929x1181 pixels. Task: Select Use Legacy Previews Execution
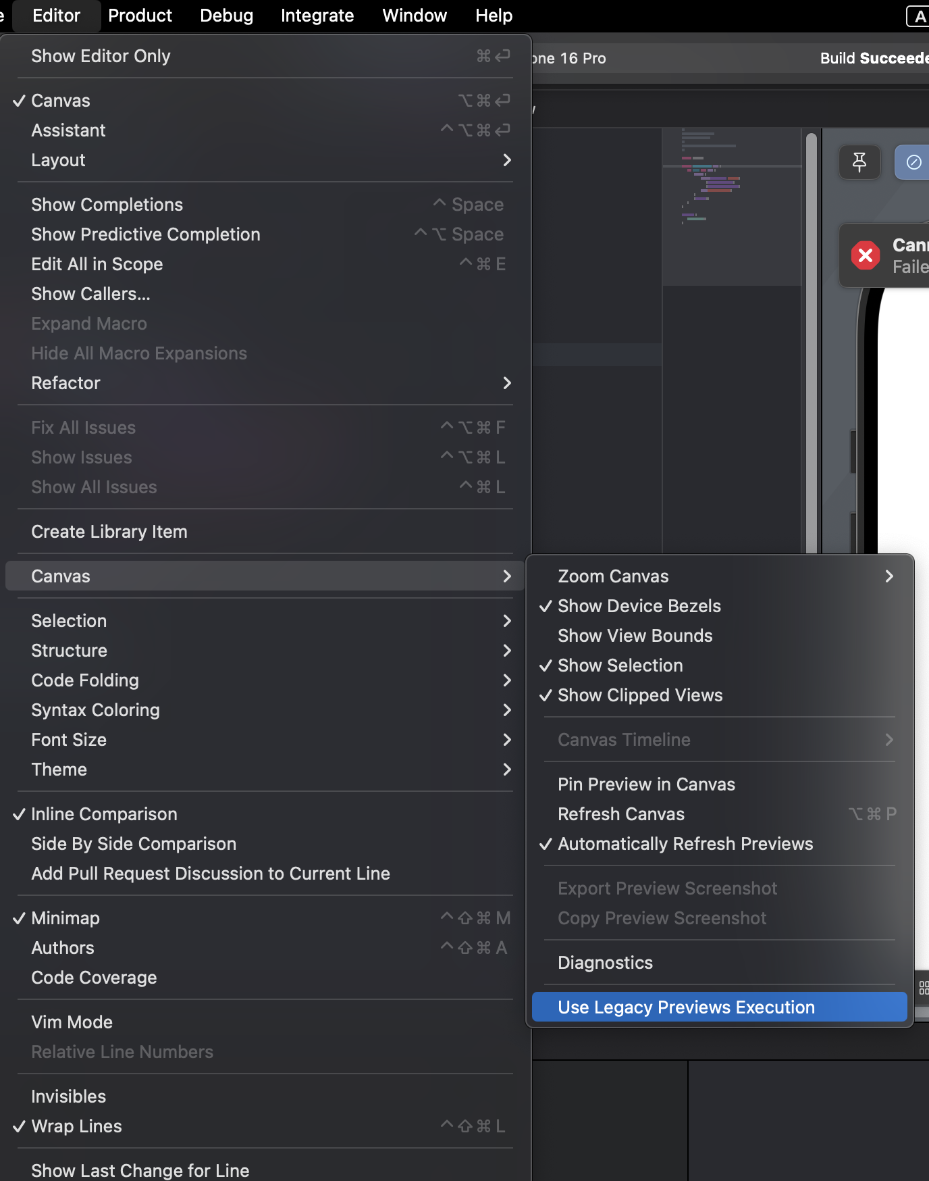tap(720, 1007)
